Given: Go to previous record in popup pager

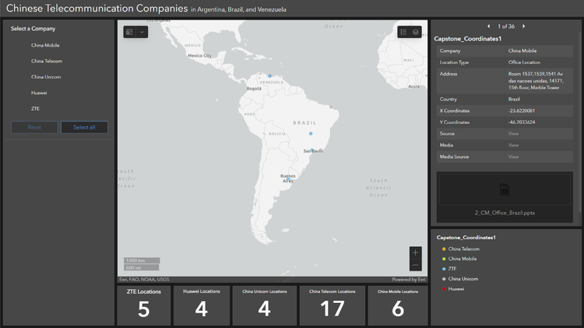Looking at the screenshot, I should click(488, 26).
